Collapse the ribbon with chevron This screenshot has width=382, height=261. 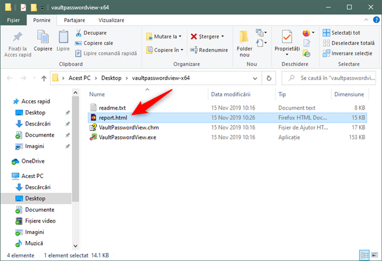(366, 20)
